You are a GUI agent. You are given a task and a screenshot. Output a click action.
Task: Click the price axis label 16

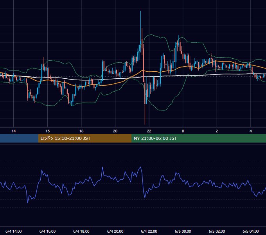(x=47, y=131)
